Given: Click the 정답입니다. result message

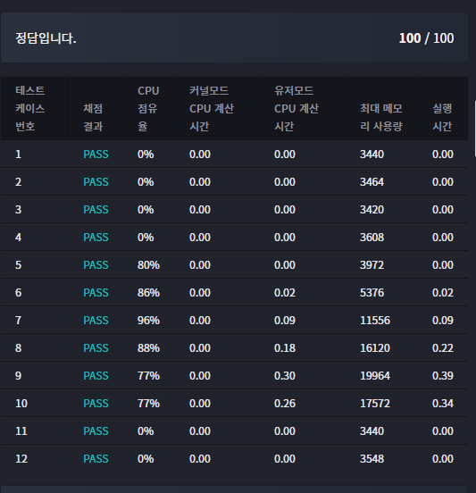Looking at the screenshot, I should click(x=46, y=38).
